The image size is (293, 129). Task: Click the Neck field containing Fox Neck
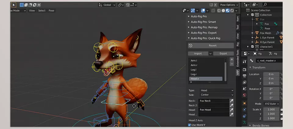214,101
